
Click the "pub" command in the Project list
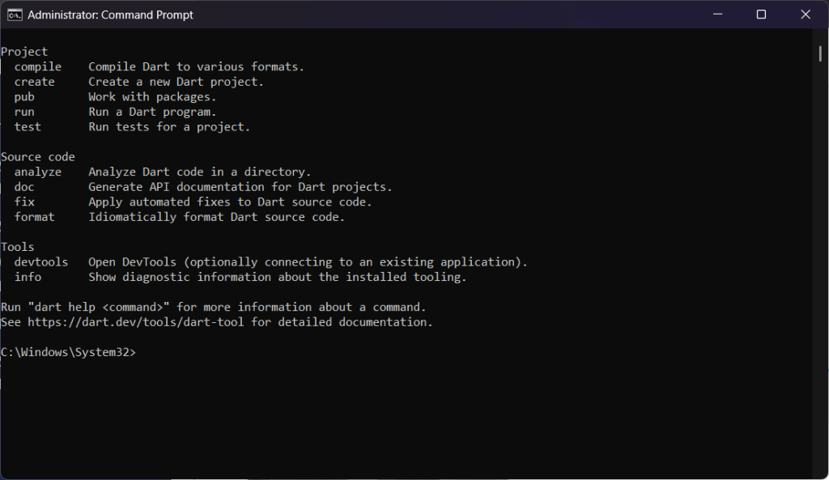coord(24,97)
